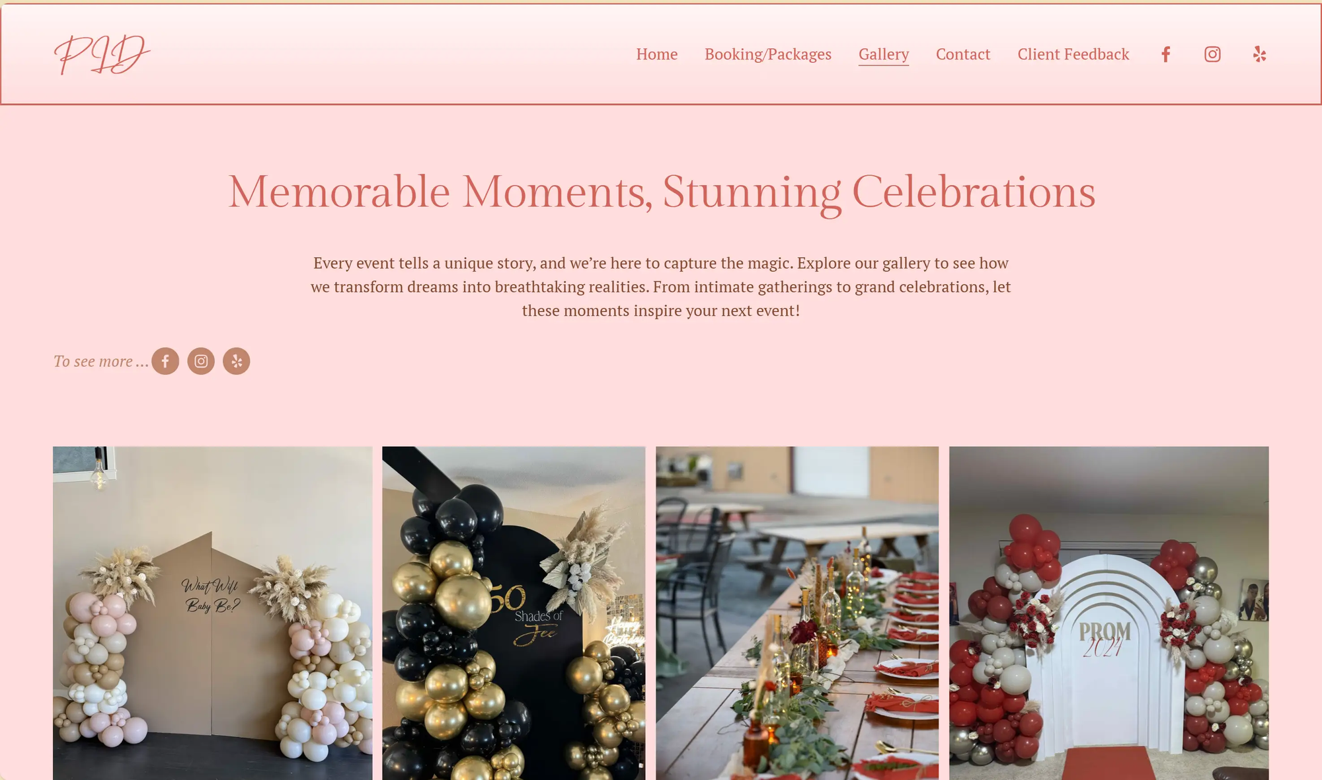This screenshot has width=1322, height=780.
Task: Click the 'To see more ...' text
Action: [x=100, y=361]
